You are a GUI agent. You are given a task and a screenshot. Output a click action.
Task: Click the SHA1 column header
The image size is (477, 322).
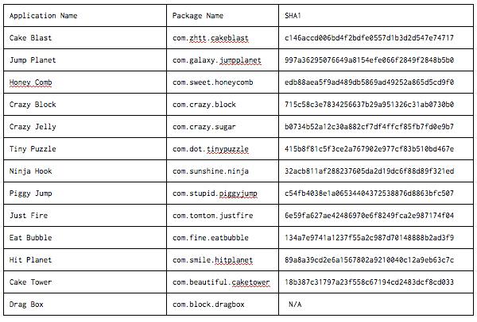[x=293, y=15]
